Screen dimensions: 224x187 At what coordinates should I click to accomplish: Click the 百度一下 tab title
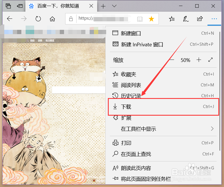[x=58, y=6]
